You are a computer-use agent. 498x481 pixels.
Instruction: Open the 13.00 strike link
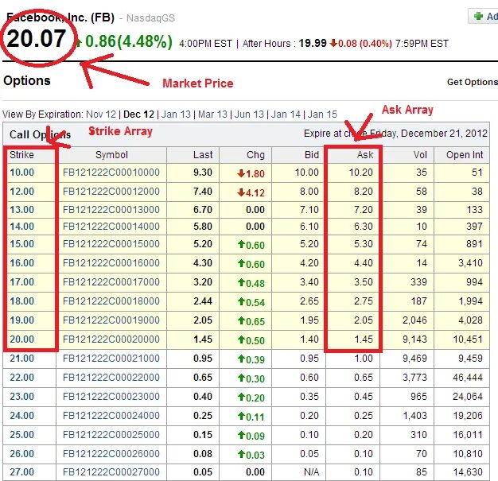(22, 210)
